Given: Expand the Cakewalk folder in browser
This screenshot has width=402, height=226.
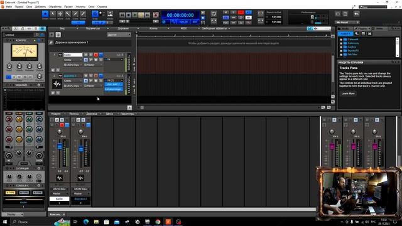Looking at the screenshot, I should 341,40.
